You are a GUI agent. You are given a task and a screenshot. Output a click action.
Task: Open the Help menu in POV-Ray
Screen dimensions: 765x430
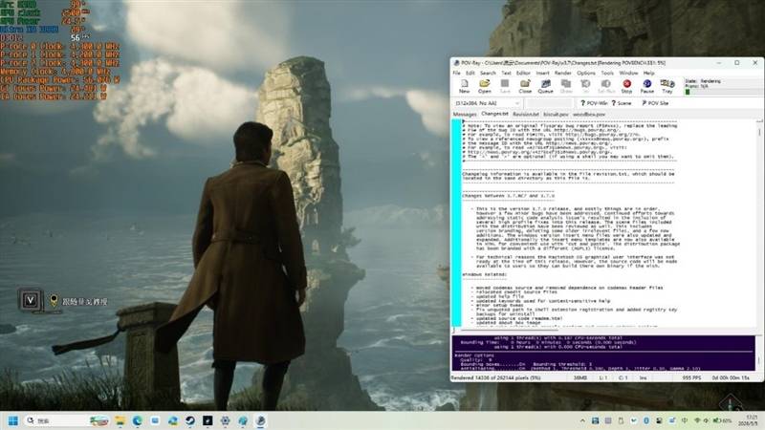[649, 74]
